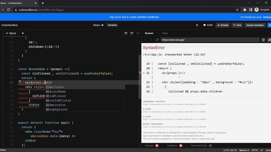The width and height of the screenshot is (271, 152).
Task: Open the Embed dialog
Action: pyautogui.click(x=223, y=25)
